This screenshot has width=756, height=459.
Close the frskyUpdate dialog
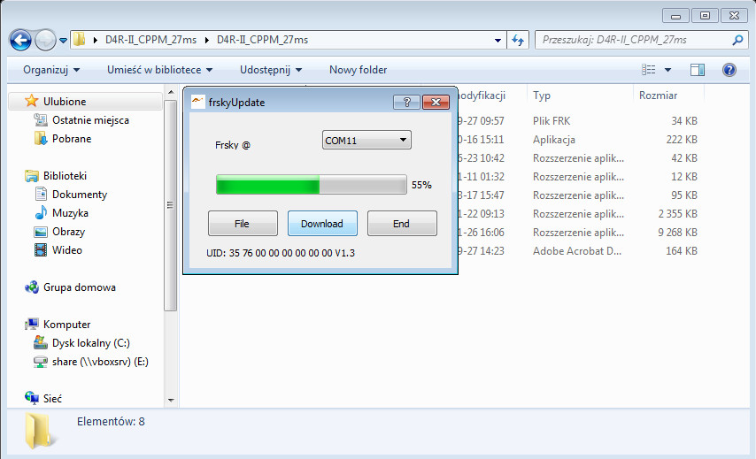click(x=436, y=102)
